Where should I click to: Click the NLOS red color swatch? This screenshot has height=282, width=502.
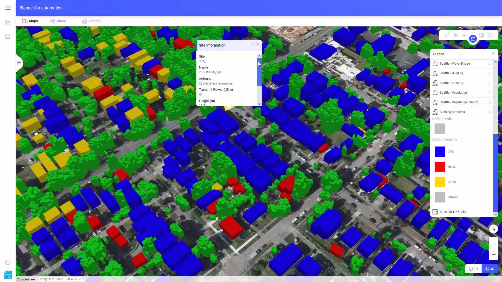click(440, 167)
